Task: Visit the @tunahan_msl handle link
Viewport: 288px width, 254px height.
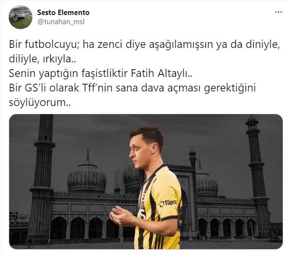Action: tap(61, 22)
